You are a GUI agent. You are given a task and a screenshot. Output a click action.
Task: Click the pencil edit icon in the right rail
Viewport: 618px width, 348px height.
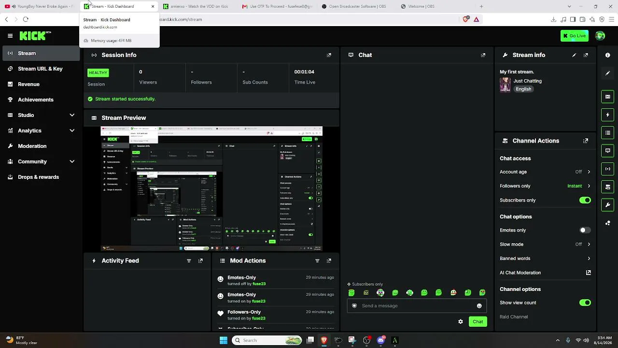tap(608, 73)
